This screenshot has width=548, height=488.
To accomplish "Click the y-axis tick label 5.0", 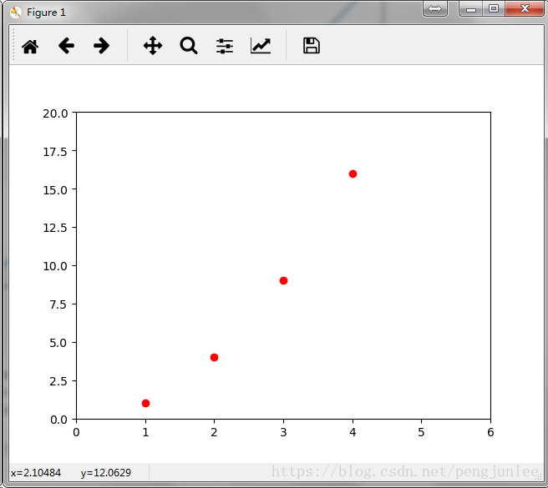I will [58, 343].
